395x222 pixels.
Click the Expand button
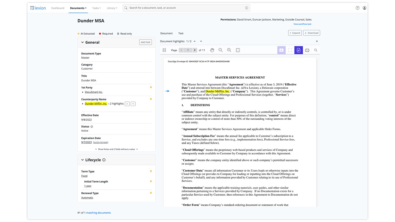tap(295, 33)
